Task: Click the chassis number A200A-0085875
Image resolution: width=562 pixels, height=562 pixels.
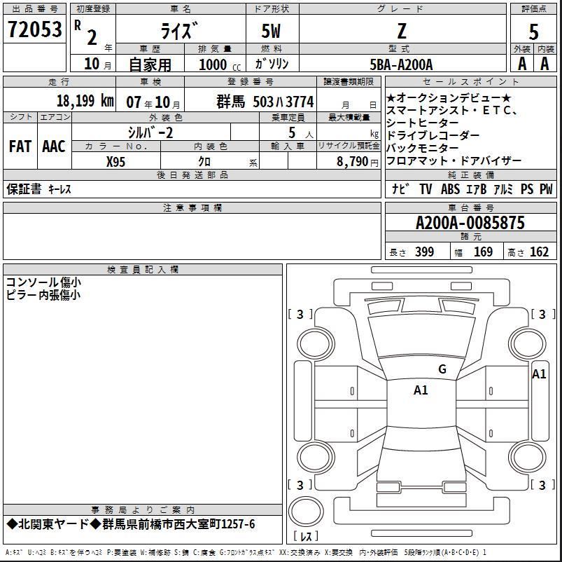Action: coord(470,223)
